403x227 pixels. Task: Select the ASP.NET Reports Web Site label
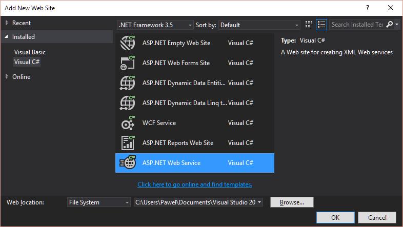[178, 143]
